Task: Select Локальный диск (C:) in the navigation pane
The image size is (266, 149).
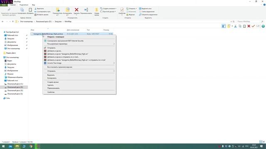Action: point(15,84)
